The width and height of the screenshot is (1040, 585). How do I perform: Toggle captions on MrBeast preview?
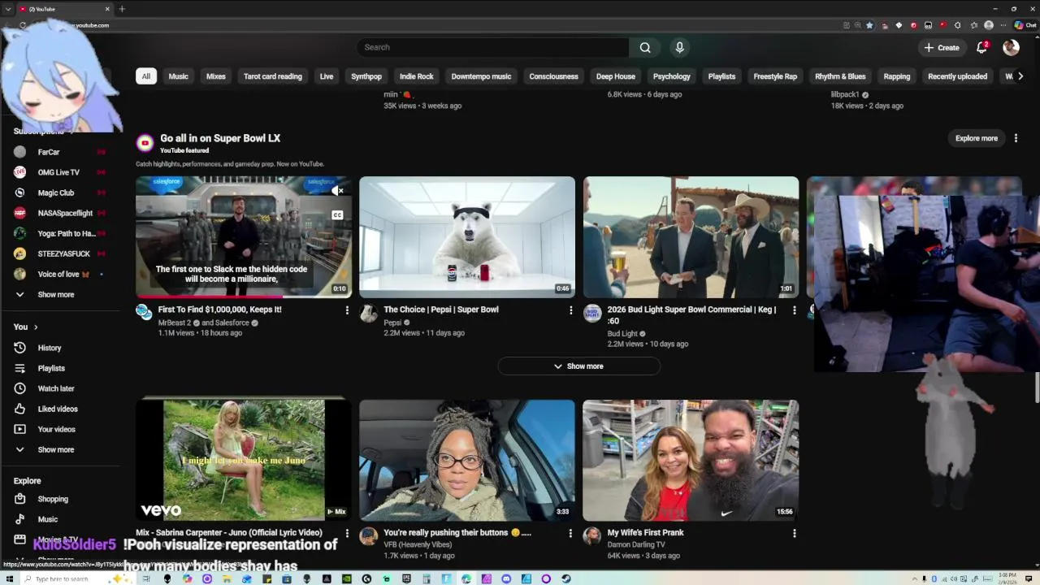coord(337,215)
